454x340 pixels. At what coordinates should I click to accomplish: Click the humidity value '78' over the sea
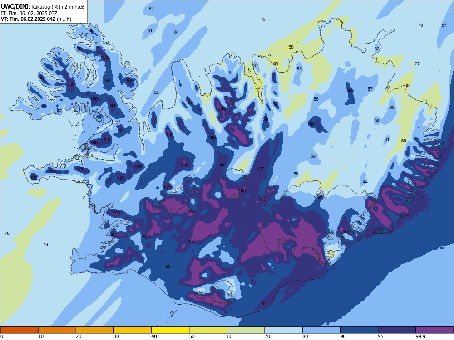coord(7,233)
